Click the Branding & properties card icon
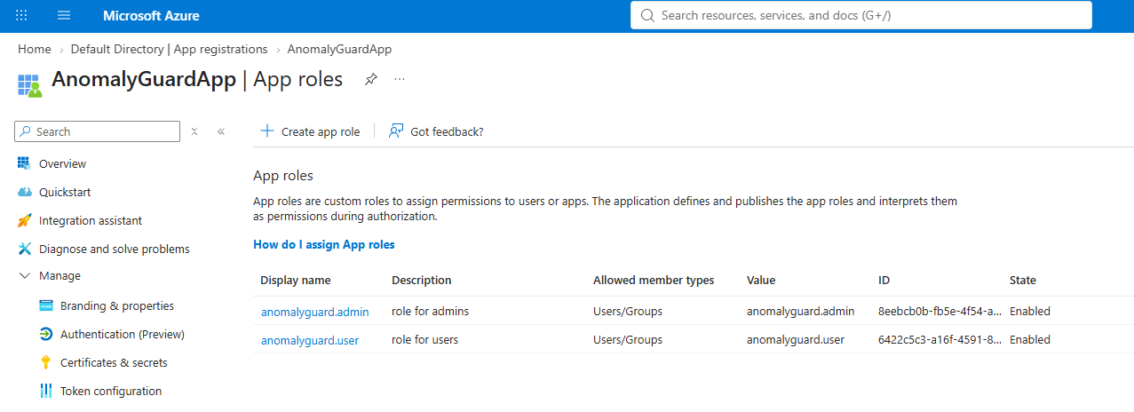The width and height of the screenshot is (1134, 412). [46, 305]
